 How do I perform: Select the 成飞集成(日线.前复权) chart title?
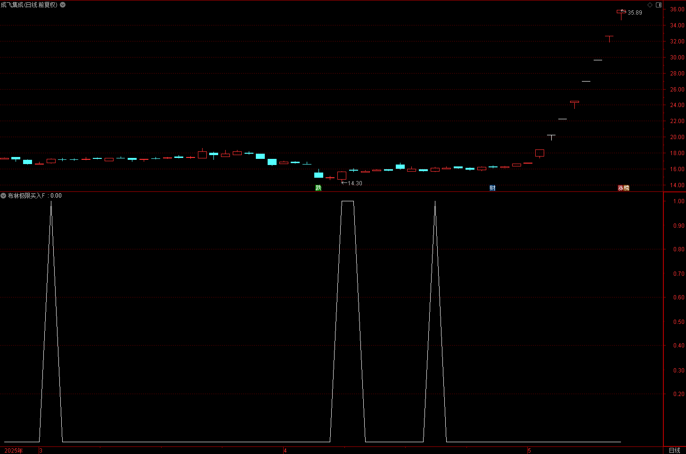[x=29, y=5]
